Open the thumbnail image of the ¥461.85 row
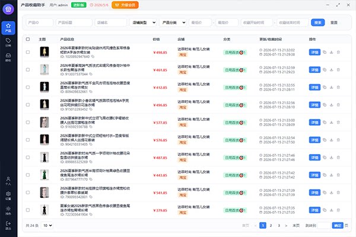356x237 pixels. click(x=44, y=69)
